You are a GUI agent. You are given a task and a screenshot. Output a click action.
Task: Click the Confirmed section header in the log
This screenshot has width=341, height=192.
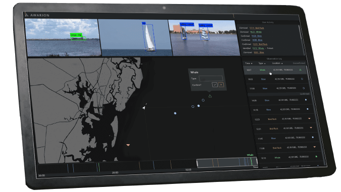pyautogui.click(x=305, y=94)
